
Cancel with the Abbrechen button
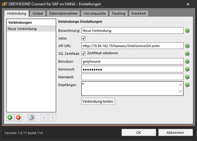175,133
